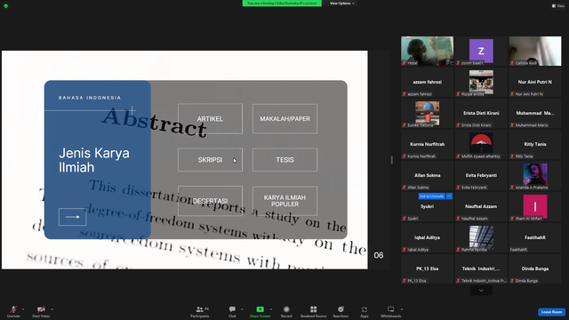
Task: Click the KARYA ILMIAH POPULER box
Action: 284,201
